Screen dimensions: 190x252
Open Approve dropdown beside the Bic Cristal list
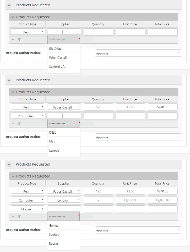[138, 53]
